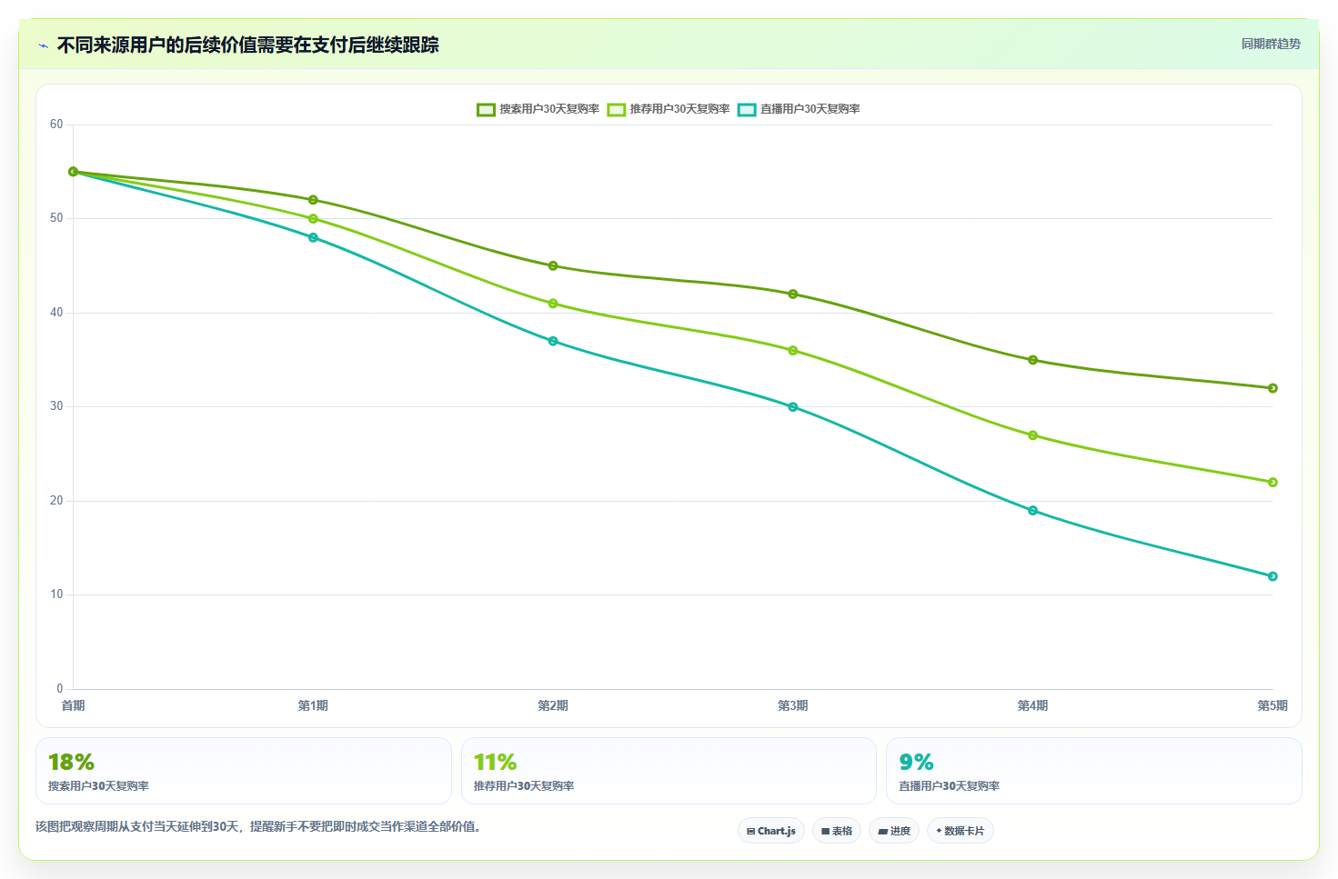The height and width of the screenshot is (879, 1338).
Task: Click the 第2期 x-axis label
Action: [x=553, y=705]
